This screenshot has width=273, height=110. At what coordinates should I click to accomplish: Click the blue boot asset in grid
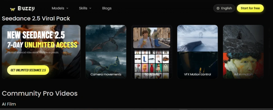145,59
